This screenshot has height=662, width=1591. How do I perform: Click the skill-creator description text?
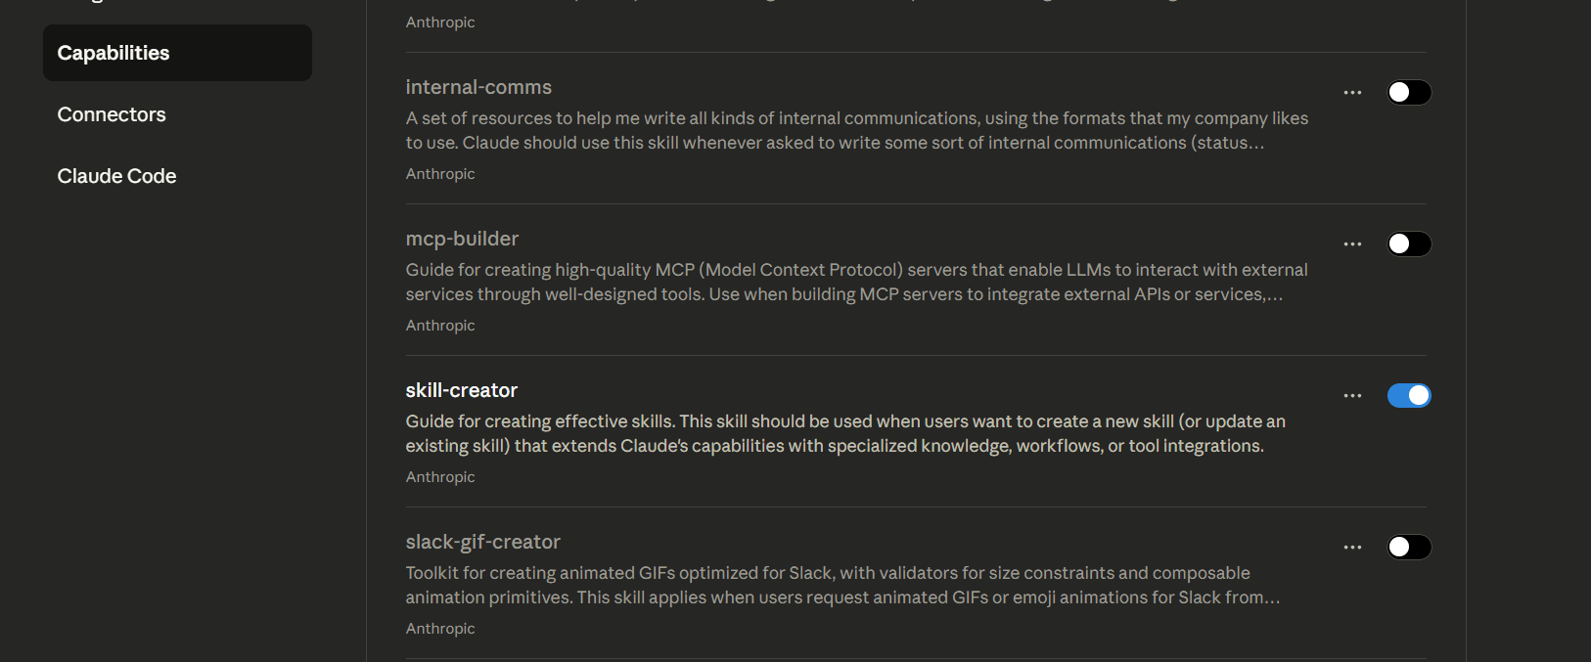(845, 433)
